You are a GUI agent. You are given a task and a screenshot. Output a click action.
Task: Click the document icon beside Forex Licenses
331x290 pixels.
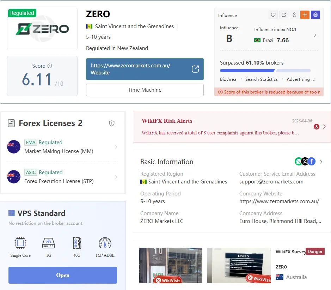[11, 123]
